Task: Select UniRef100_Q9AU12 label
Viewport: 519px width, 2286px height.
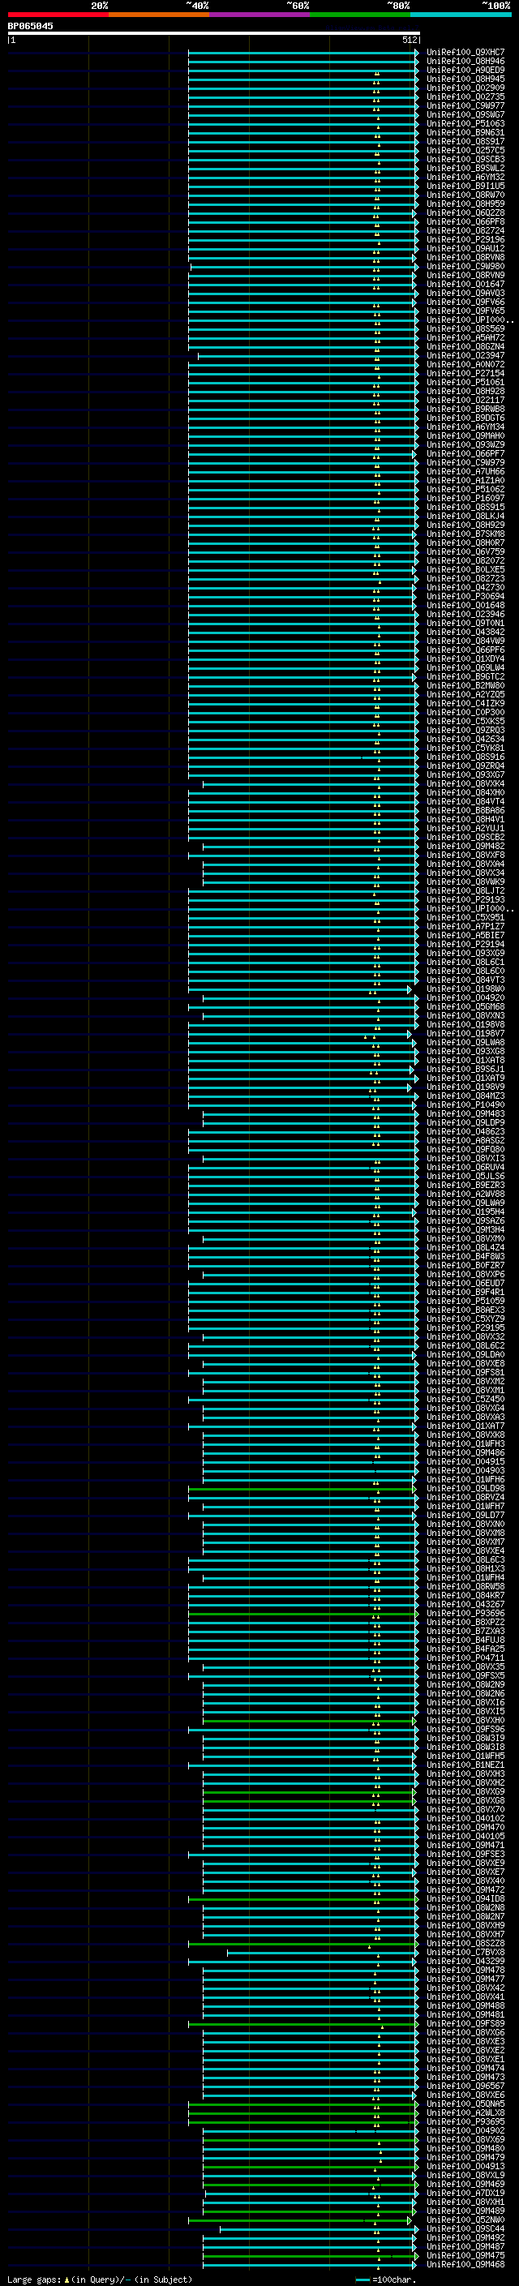Action: pyautogui.click(x=465, y=248)
